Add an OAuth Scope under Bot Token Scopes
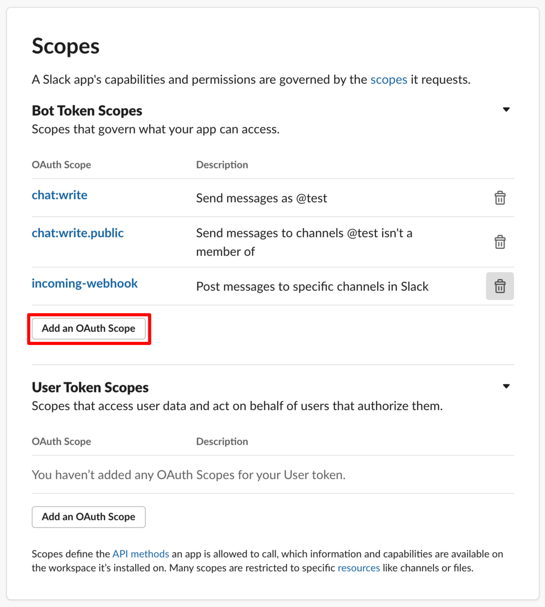The image size is (545, 607). pos(89,329)
